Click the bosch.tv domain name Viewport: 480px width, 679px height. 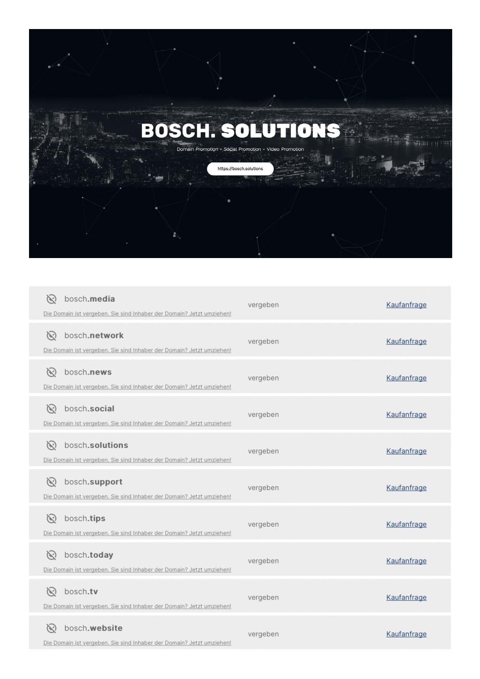81,592
